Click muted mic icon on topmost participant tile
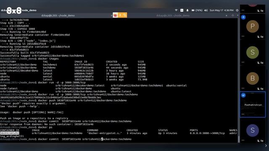 pos(258,10)
